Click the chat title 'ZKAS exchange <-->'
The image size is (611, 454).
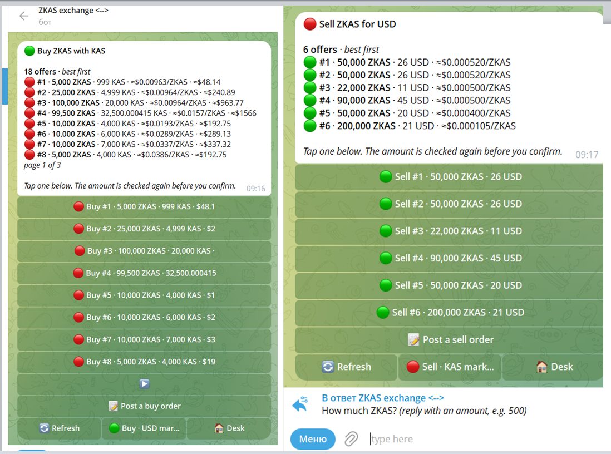[73, 11]
